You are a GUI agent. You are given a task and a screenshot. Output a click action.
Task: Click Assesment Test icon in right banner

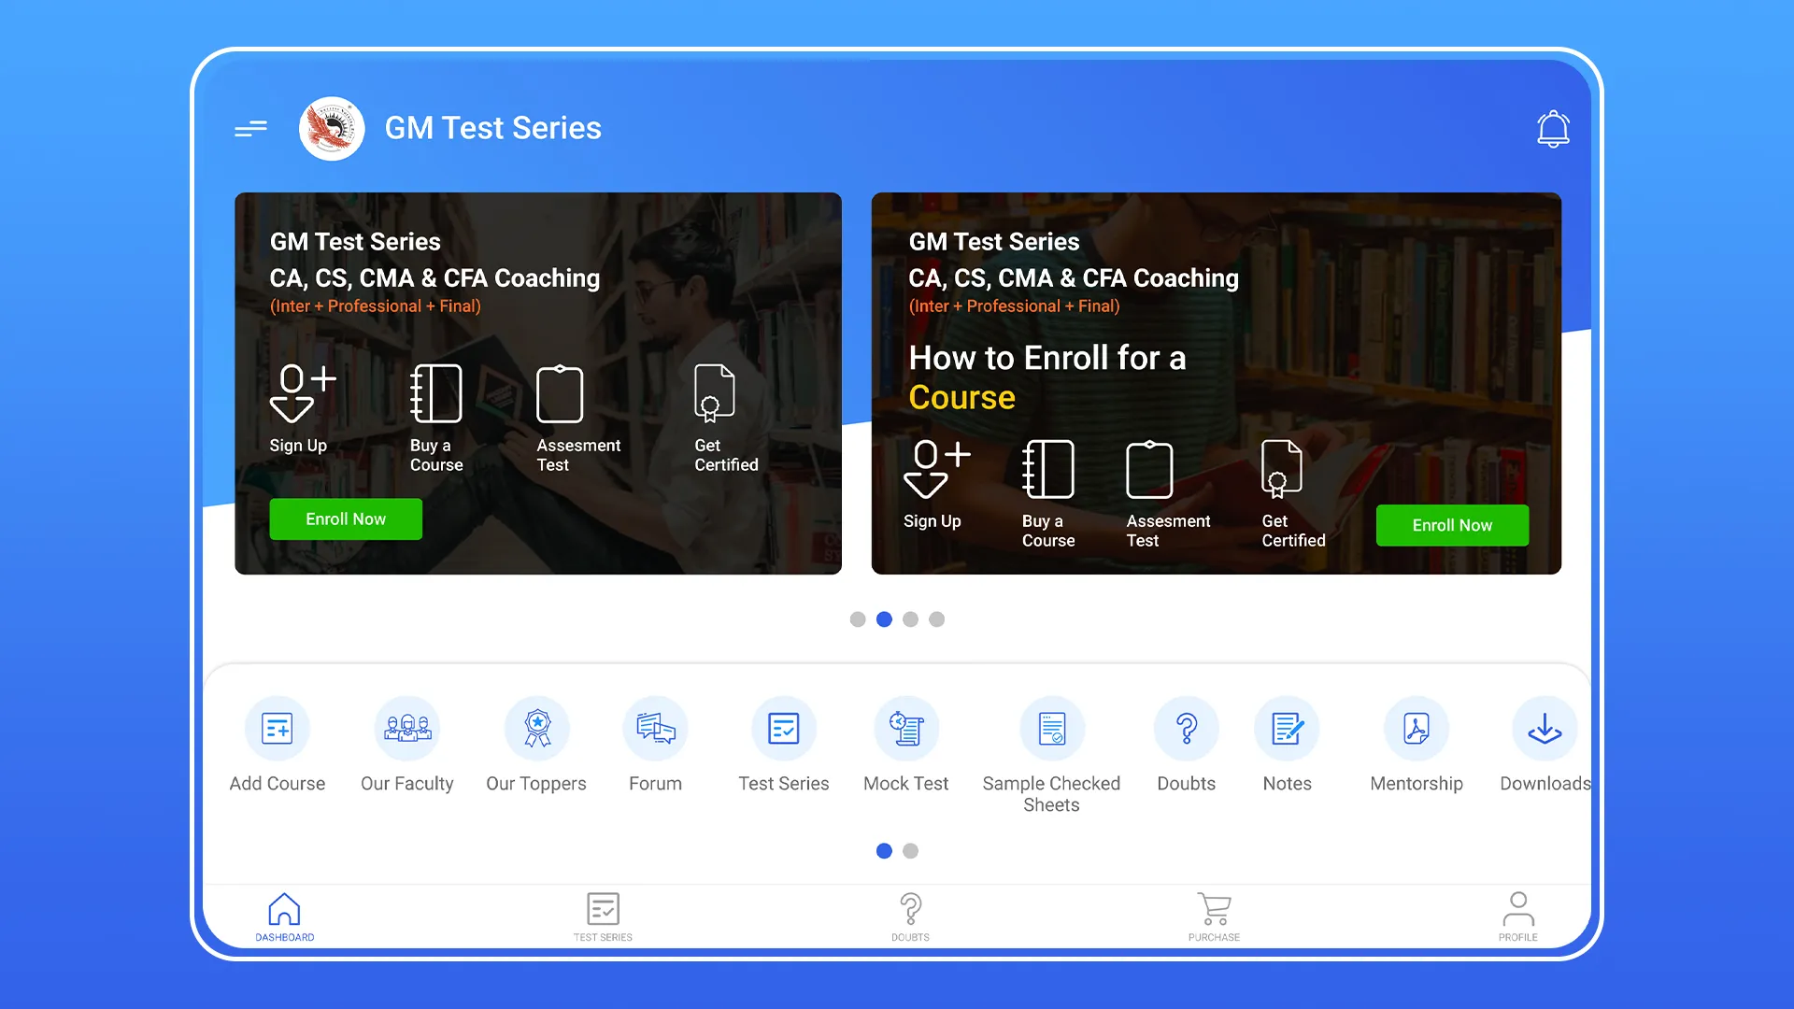[1149, 470]
